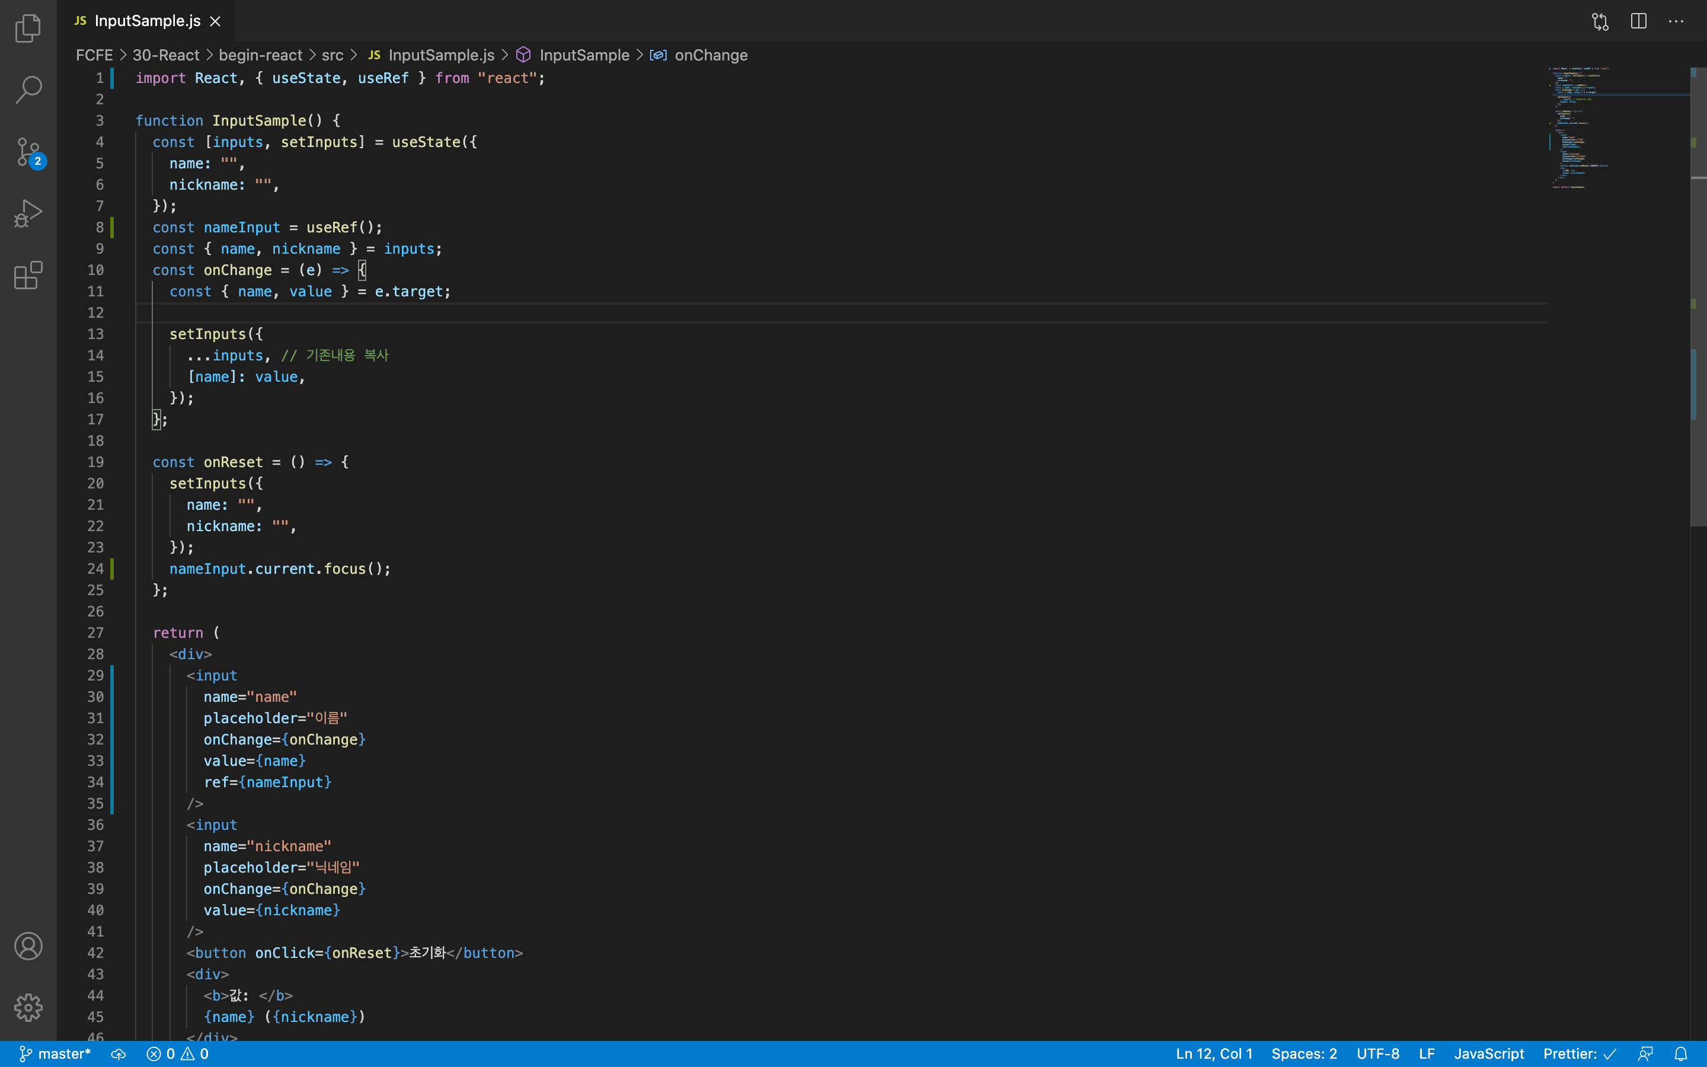
Task: Click e.target on line 11
Action: point(408,292)
